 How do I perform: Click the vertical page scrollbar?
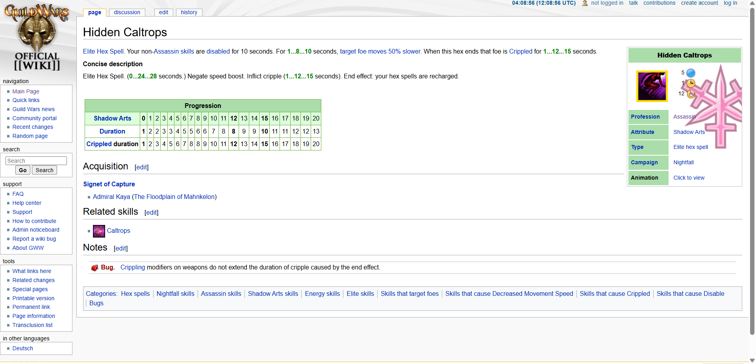coord(752,171)
